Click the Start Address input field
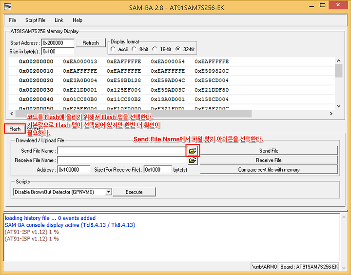Screen dimensions: 351x275 [58, 43]
